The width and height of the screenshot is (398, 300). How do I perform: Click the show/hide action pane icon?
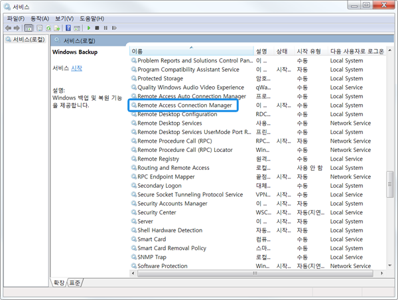77,28
